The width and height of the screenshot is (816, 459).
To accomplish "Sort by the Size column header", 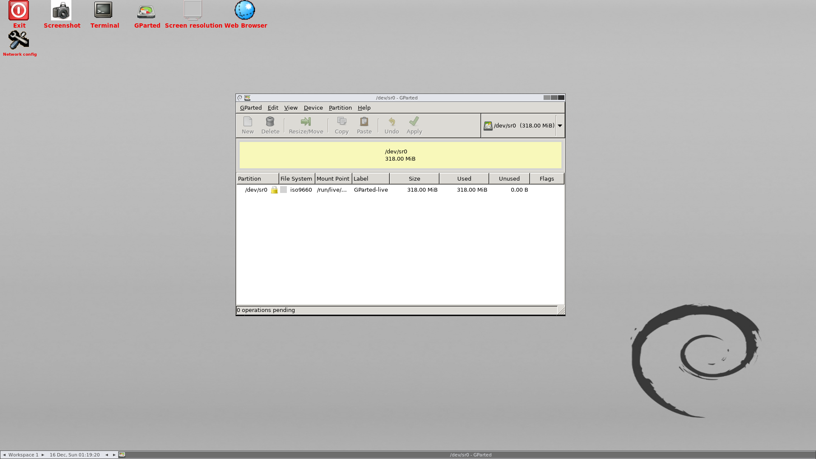I will [414, 178].
